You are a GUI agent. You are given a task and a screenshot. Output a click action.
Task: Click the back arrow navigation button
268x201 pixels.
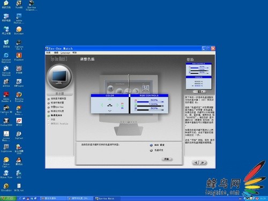[x=196, y=162]
